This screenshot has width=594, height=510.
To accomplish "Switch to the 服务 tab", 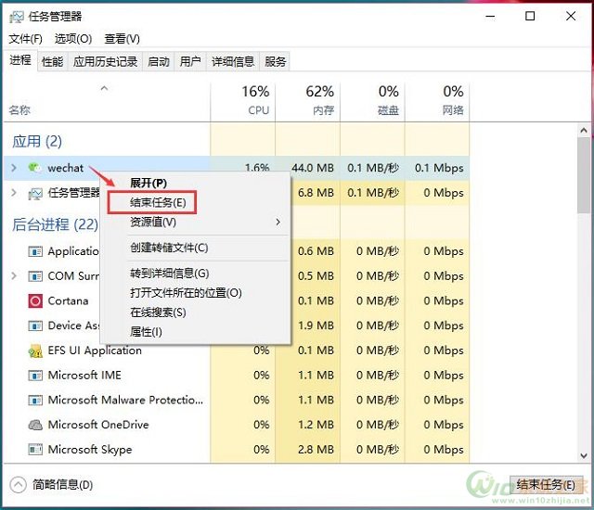I will click(275, 61).
